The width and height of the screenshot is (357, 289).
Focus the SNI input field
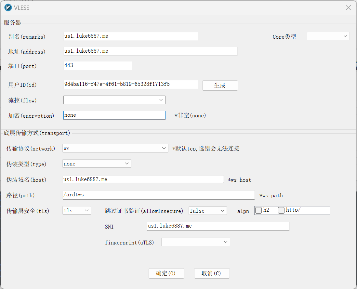[218, 226]
